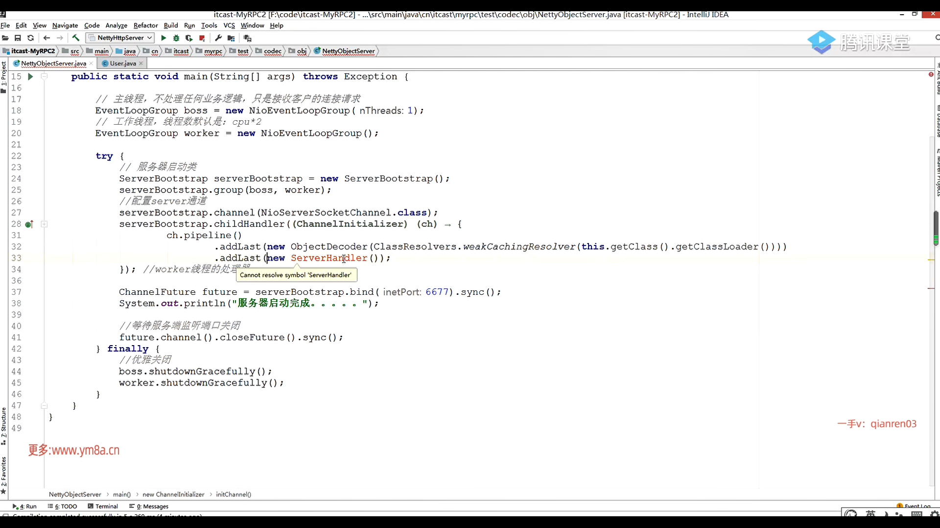
Task: Open the Refactor menu
Action: pyautogui.click(x=145, y=25)
